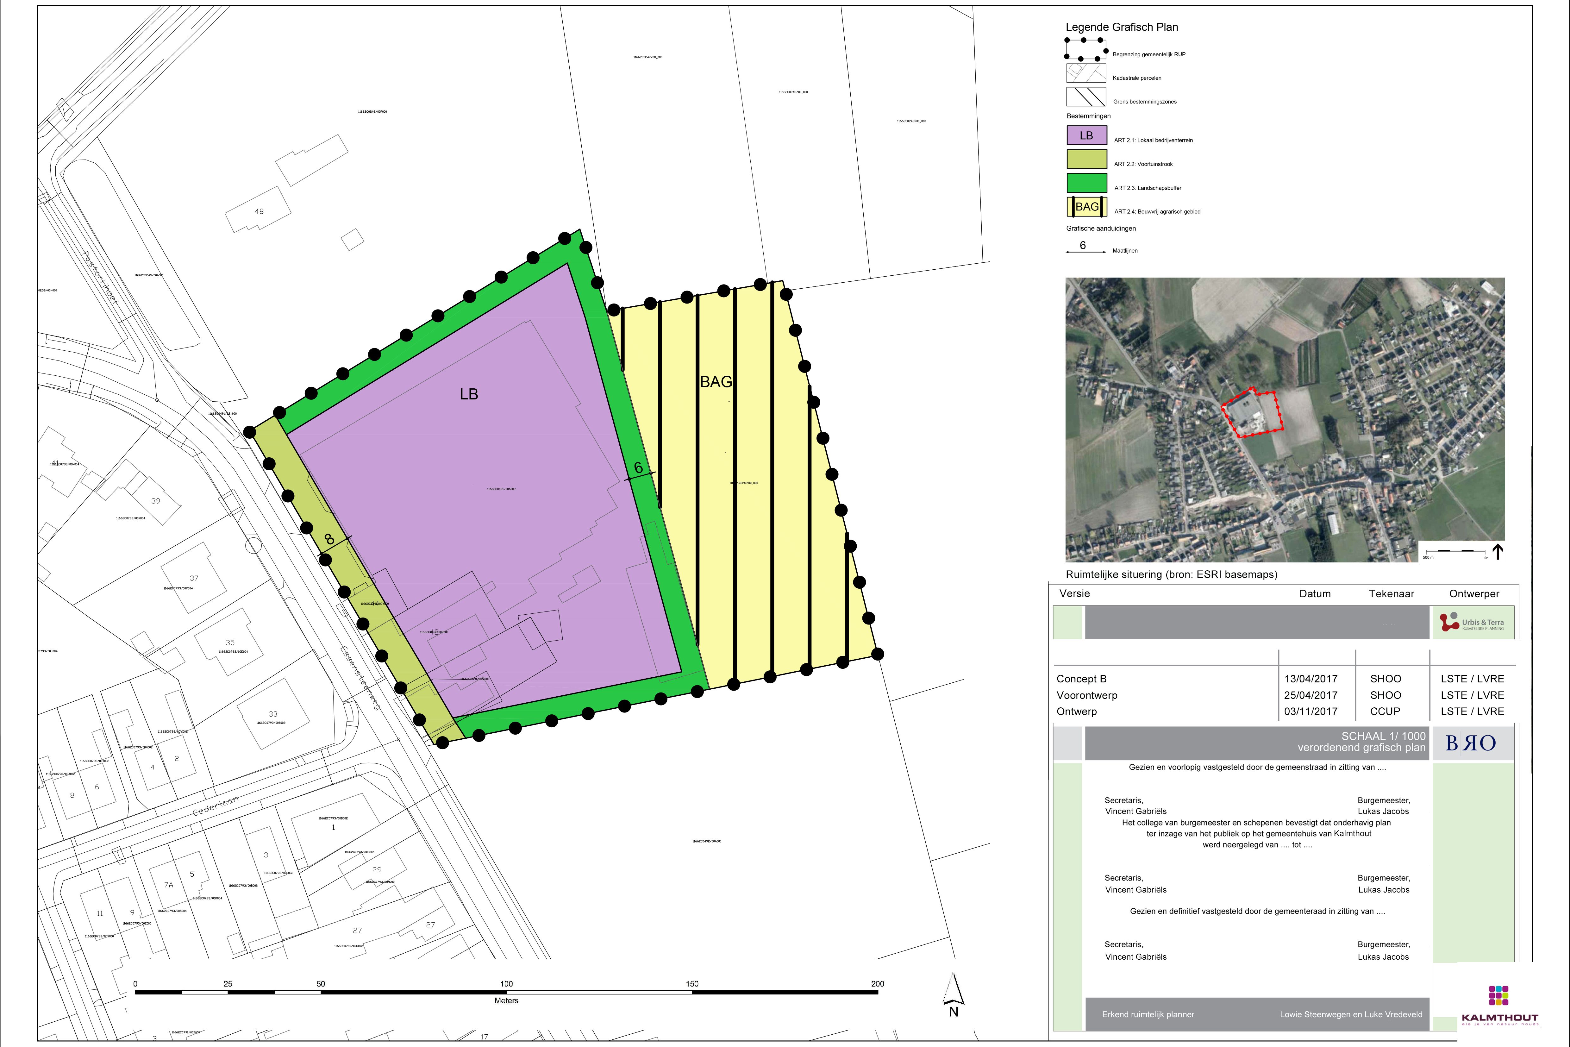Click the aerial situering photo thumbnail
Screen dimensions: 1570x1047
point(1284,419)
